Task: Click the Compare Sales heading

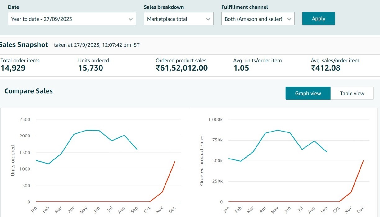Action: 29,91
